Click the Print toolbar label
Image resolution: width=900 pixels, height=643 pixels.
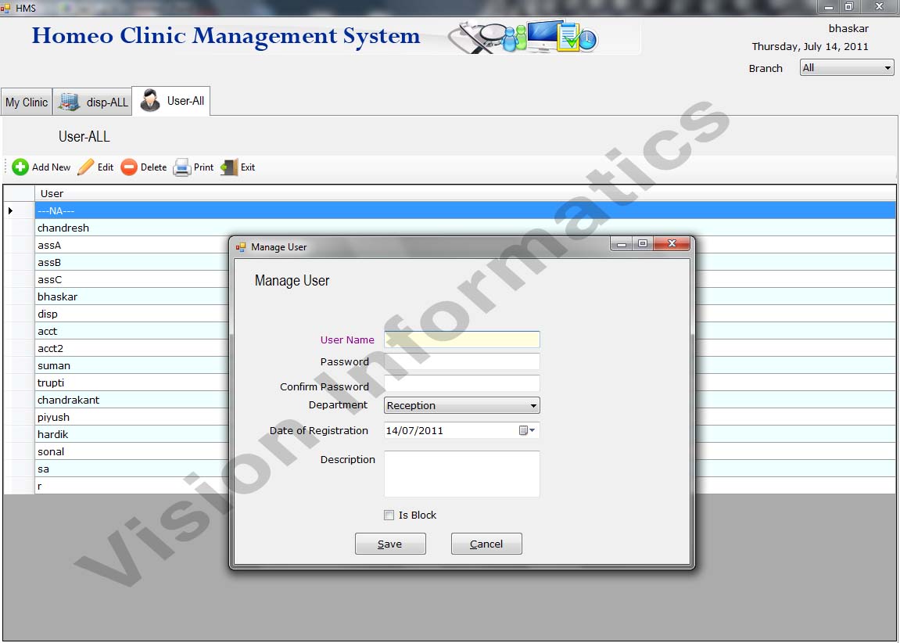coord(204,167)
